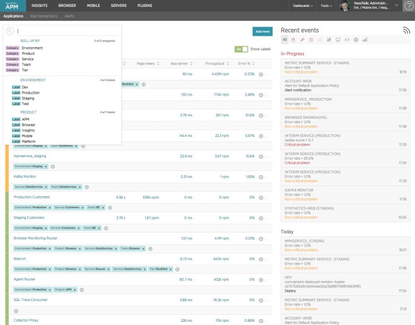Open the SQL Trace Consumer application
The image size is (415, 325).
(30, 300)
